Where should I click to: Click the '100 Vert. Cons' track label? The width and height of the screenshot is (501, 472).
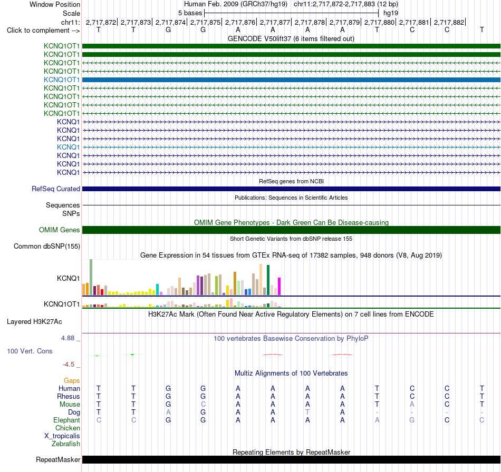click(x=30, y=351)
